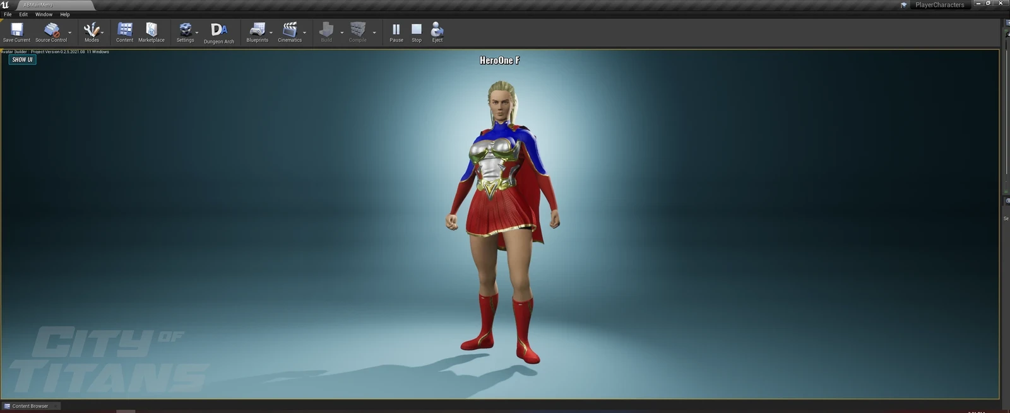Stop the play session
Image resolution: width=1010 pixels, height=413 pixels.
[x=417, y=32]
